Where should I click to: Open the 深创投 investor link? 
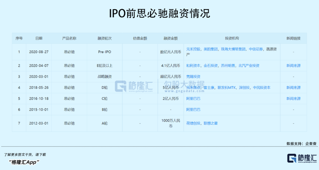click(x=244, y=88)
